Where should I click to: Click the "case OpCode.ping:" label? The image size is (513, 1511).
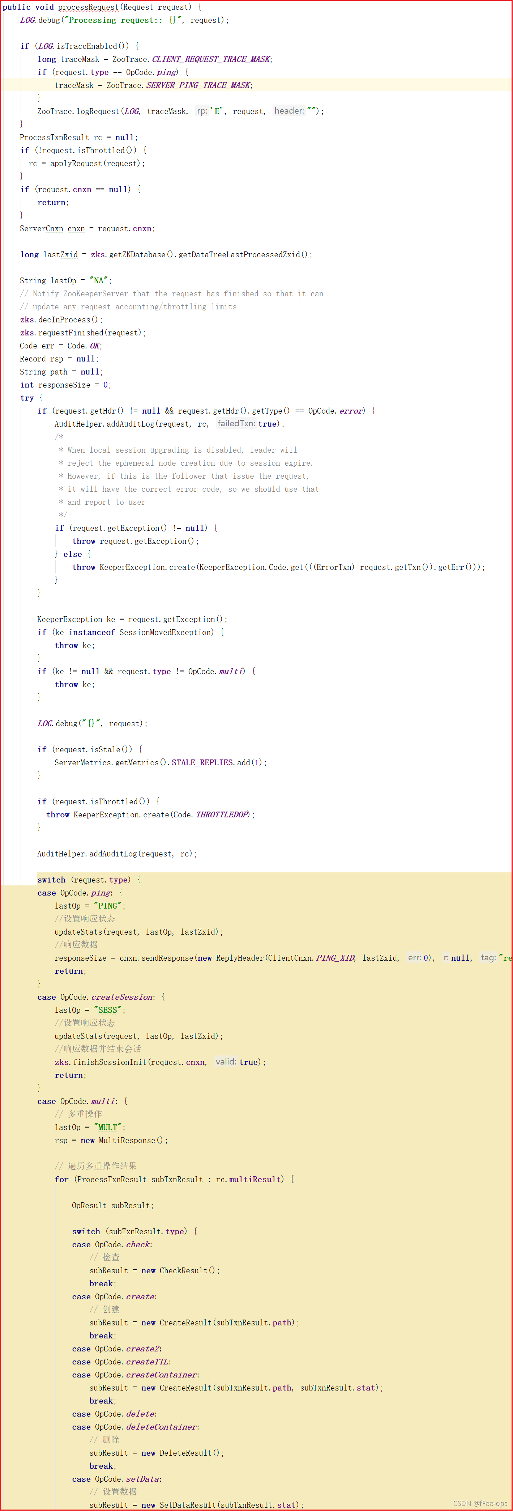point(76,893)
